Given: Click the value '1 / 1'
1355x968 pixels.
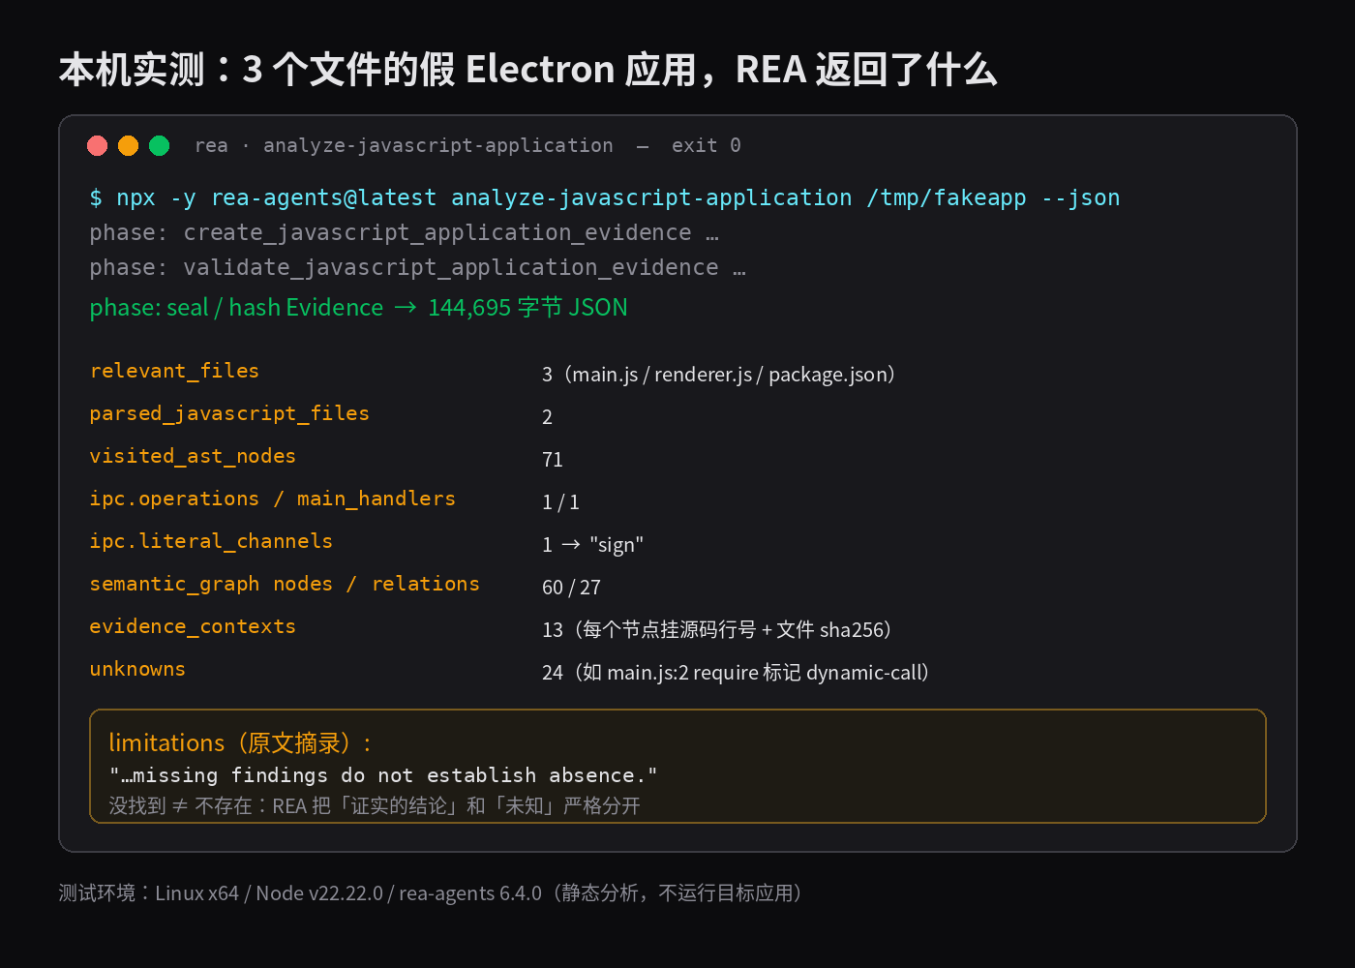Looking at the screenshot, I should [561, 502].
